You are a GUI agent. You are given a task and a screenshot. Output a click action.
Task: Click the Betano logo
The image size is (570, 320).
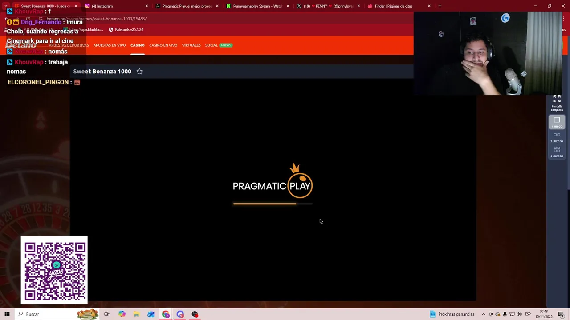[21, 45]
